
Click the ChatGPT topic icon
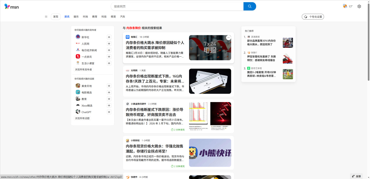point(78,112)
